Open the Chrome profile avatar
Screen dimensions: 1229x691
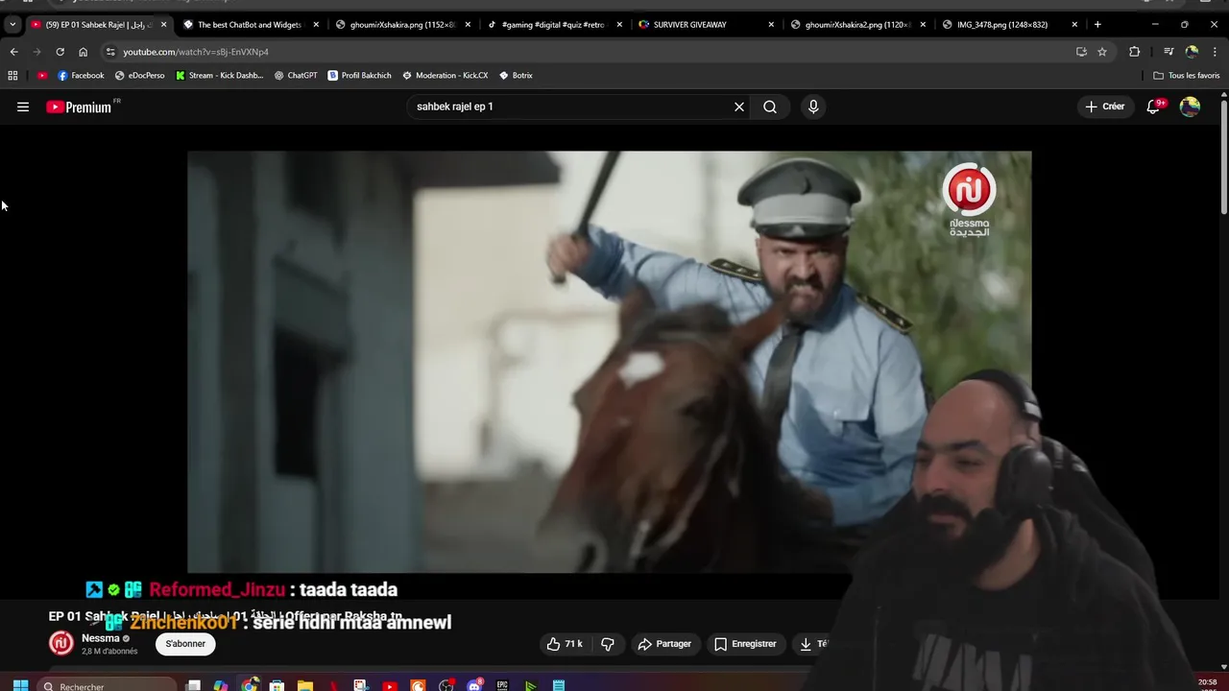click(x=1192, y=52)
